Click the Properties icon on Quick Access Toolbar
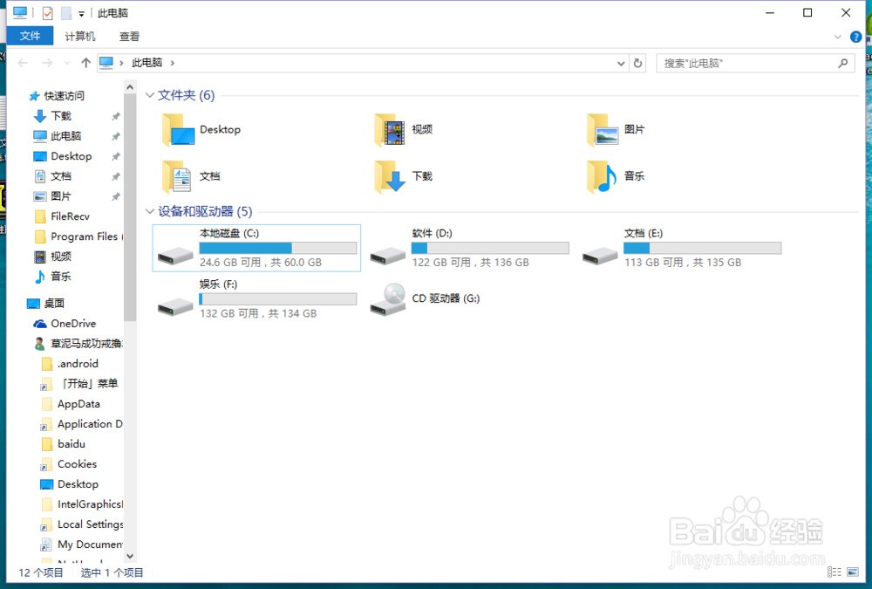The image size is (872, 589). 48,12
